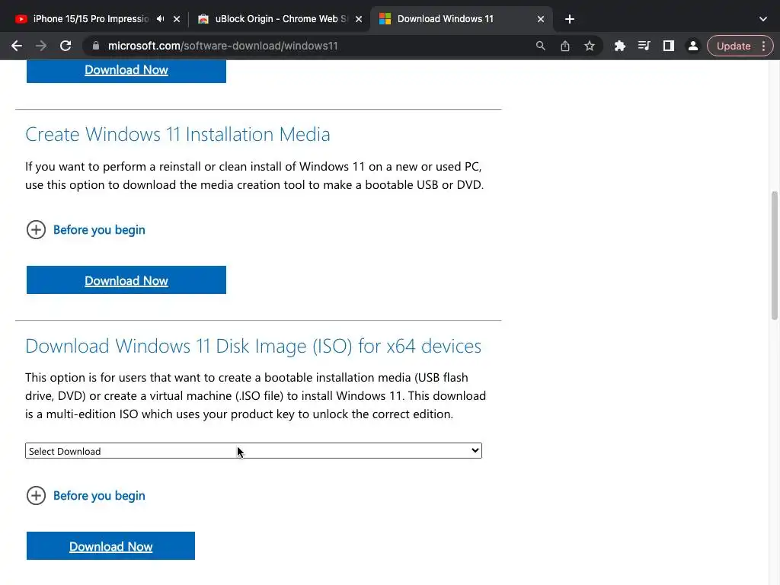The image size is (780, 585).
Task: Click Download Now below the ISO section
Action: (111, 546)
